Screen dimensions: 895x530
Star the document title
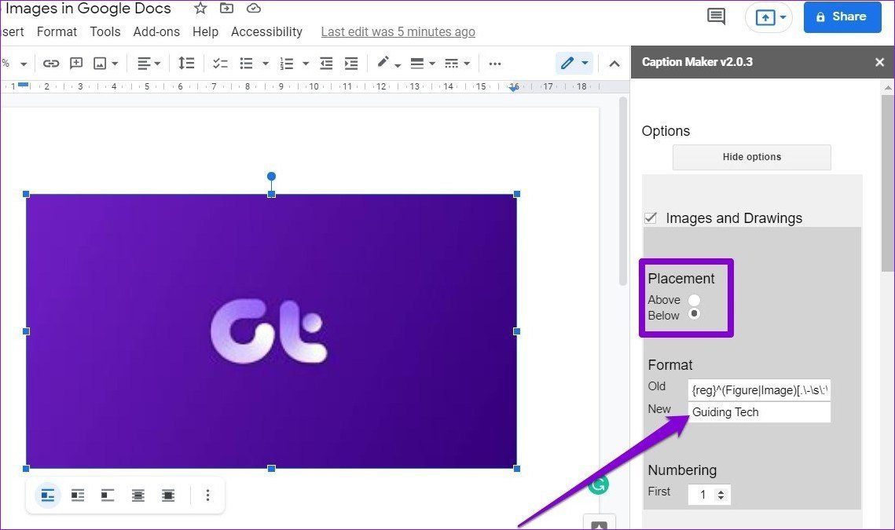click(x=200, y=9)
